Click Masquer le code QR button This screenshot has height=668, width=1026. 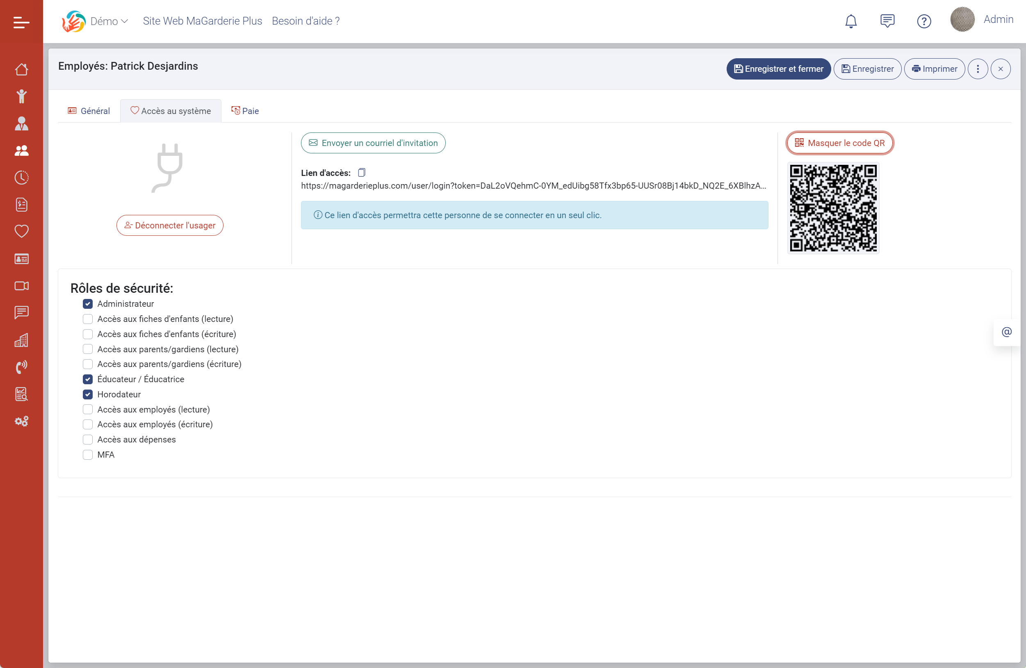point(839,143)
